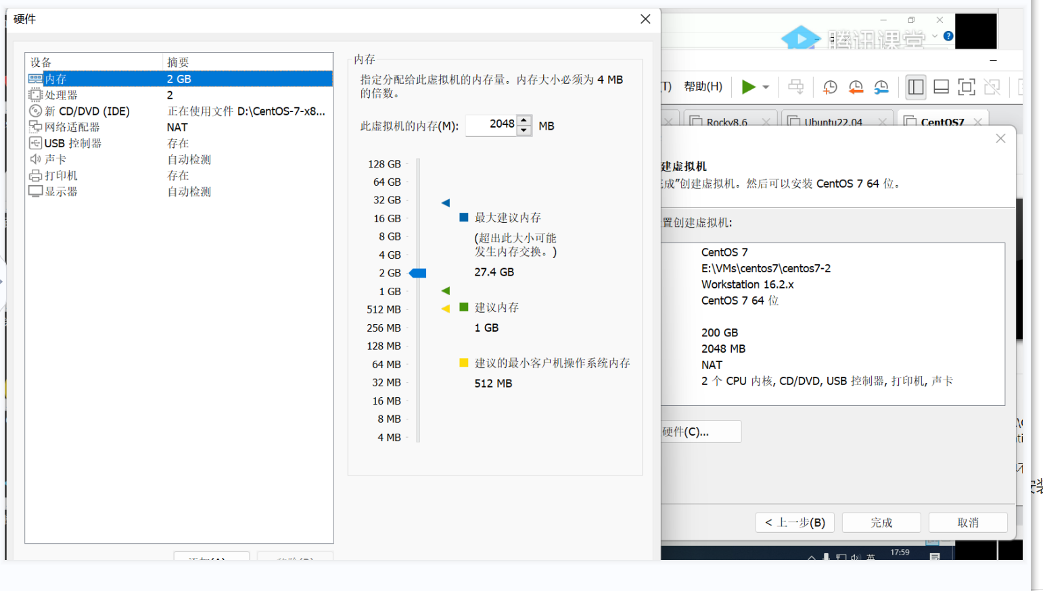Click yellow minimum memory marker arrow
1043x591 pixels.
tap(446, 309)
